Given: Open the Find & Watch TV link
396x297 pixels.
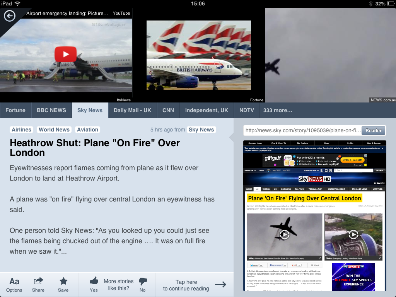Looking at the screenshot, I should (278, 143).
